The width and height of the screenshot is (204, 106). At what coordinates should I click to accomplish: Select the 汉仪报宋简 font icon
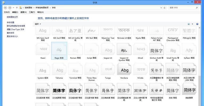pos(43,89)
